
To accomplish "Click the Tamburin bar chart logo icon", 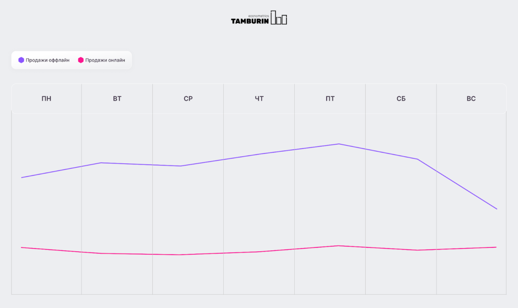I will click(279, 18).
